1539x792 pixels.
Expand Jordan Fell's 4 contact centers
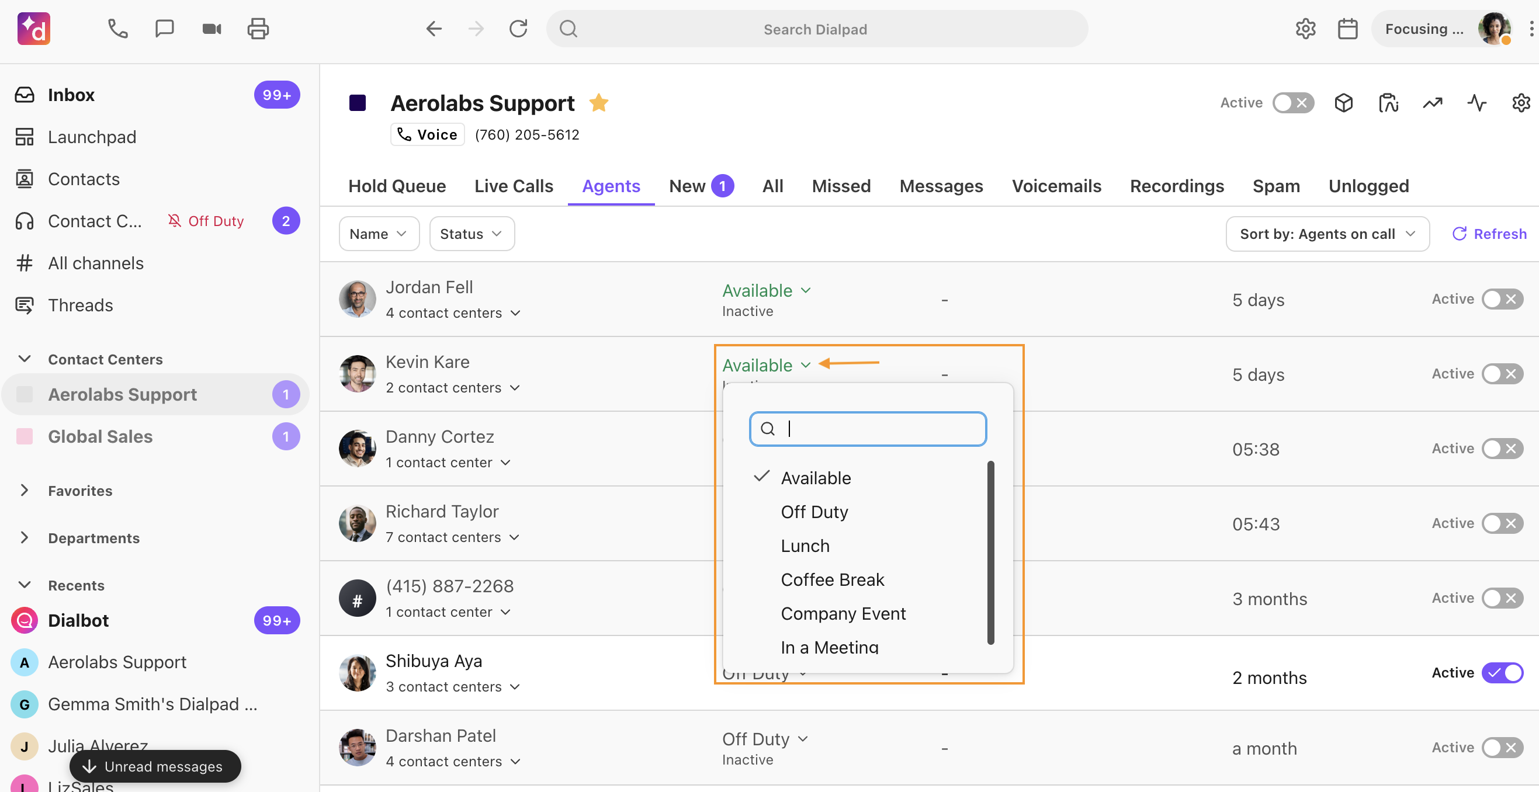click(453, 313)
